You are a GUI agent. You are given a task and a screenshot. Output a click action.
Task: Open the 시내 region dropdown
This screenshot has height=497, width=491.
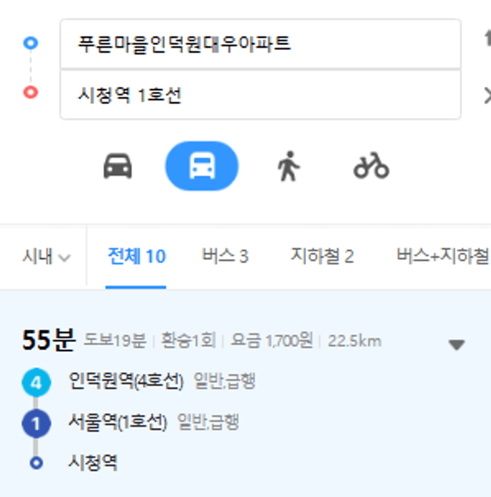(46, 256)
